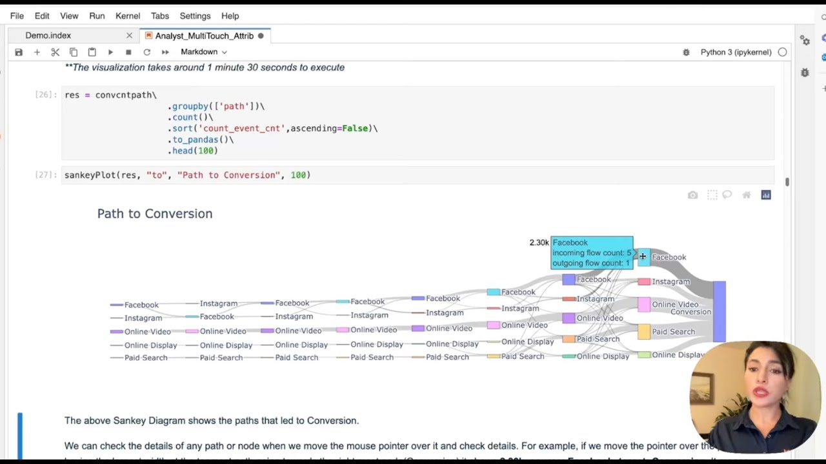
Task: Click the unsaved dot on Analyst_MultiTouch_Attrib tab
Action: pyautogui.click(x=261, y=35)
